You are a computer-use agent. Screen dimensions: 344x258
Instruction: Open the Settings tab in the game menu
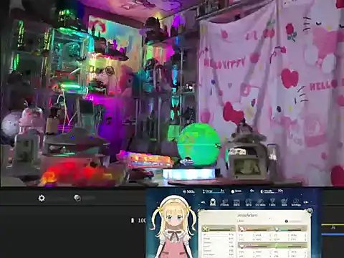296,203
